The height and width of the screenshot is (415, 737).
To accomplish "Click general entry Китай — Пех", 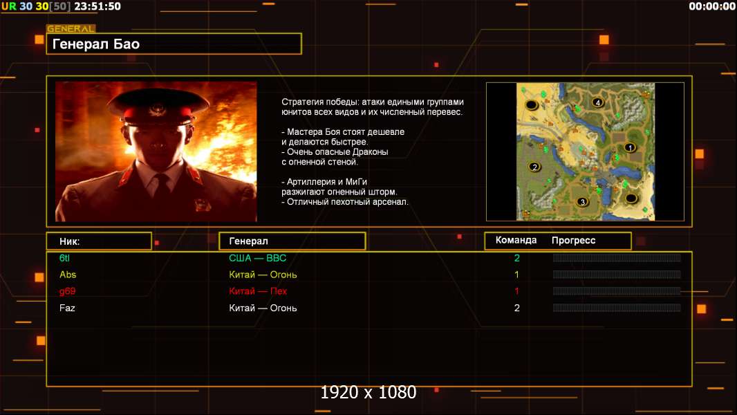I will [x=258, y=291].
